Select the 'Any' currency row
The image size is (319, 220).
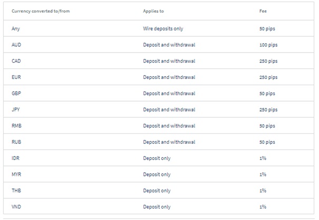click(x=159, y=28)
